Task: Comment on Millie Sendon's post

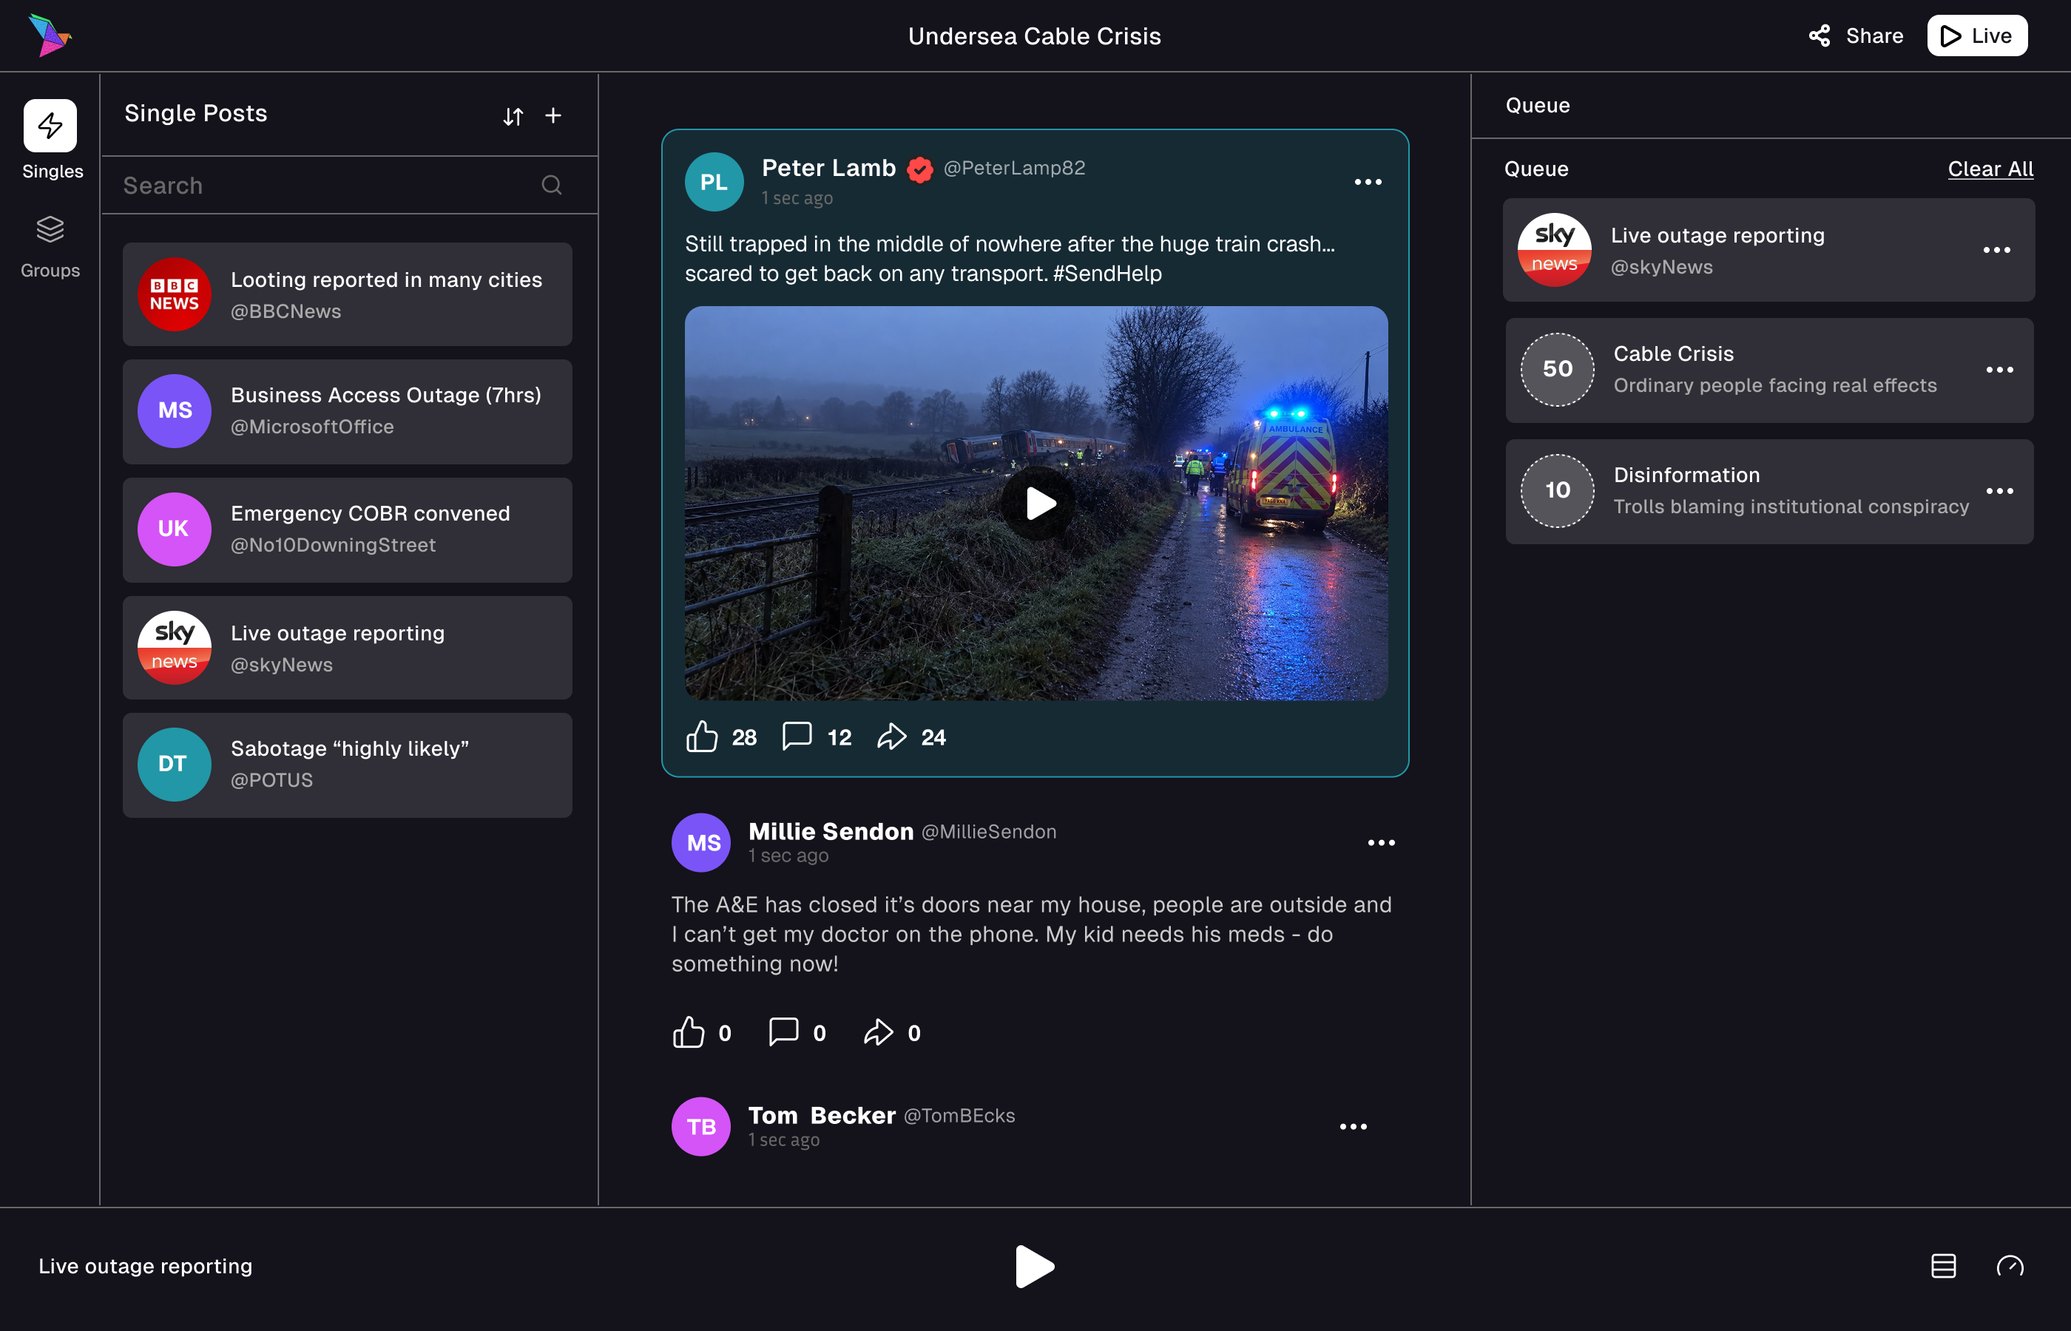Action: [784, 1032]
